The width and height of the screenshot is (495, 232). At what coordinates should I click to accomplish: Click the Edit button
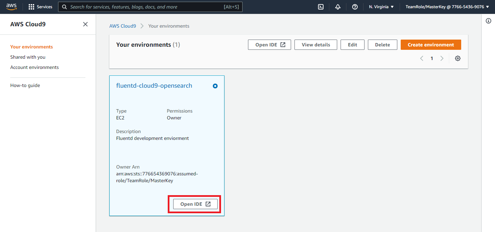pos(353,45)
